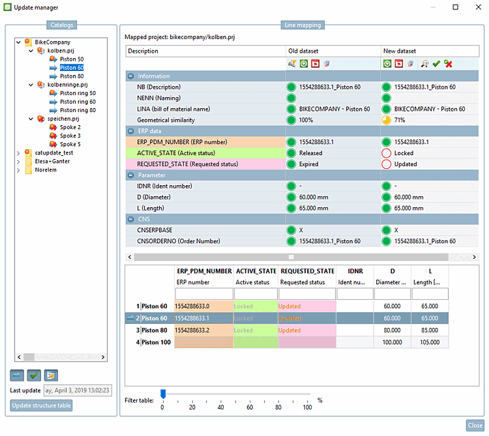Click the red X icon in New dataset toolbar
This screenshot has height=436, width=489.
pos(448,64)
